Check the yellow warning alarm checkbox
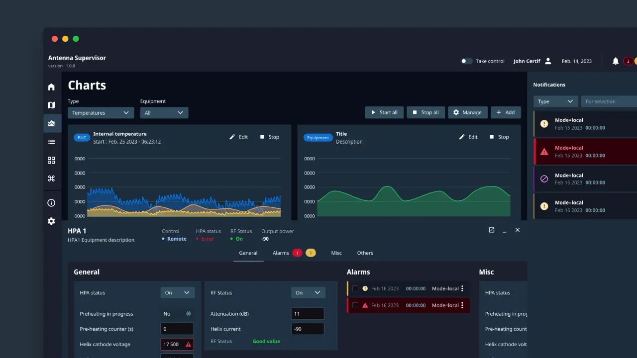 pos(355,288)
